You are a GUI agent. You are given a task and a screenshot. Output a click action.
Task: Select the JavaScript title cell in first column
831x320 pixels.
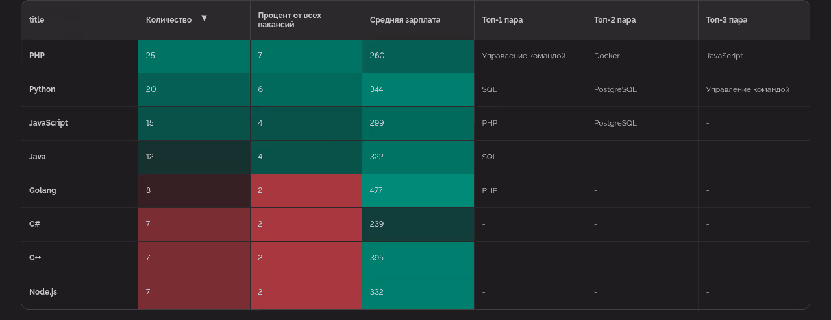49,123
